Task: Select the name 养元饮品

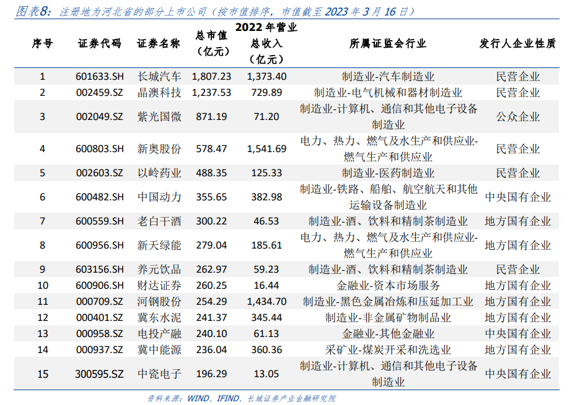Action: tap(159, 269)
